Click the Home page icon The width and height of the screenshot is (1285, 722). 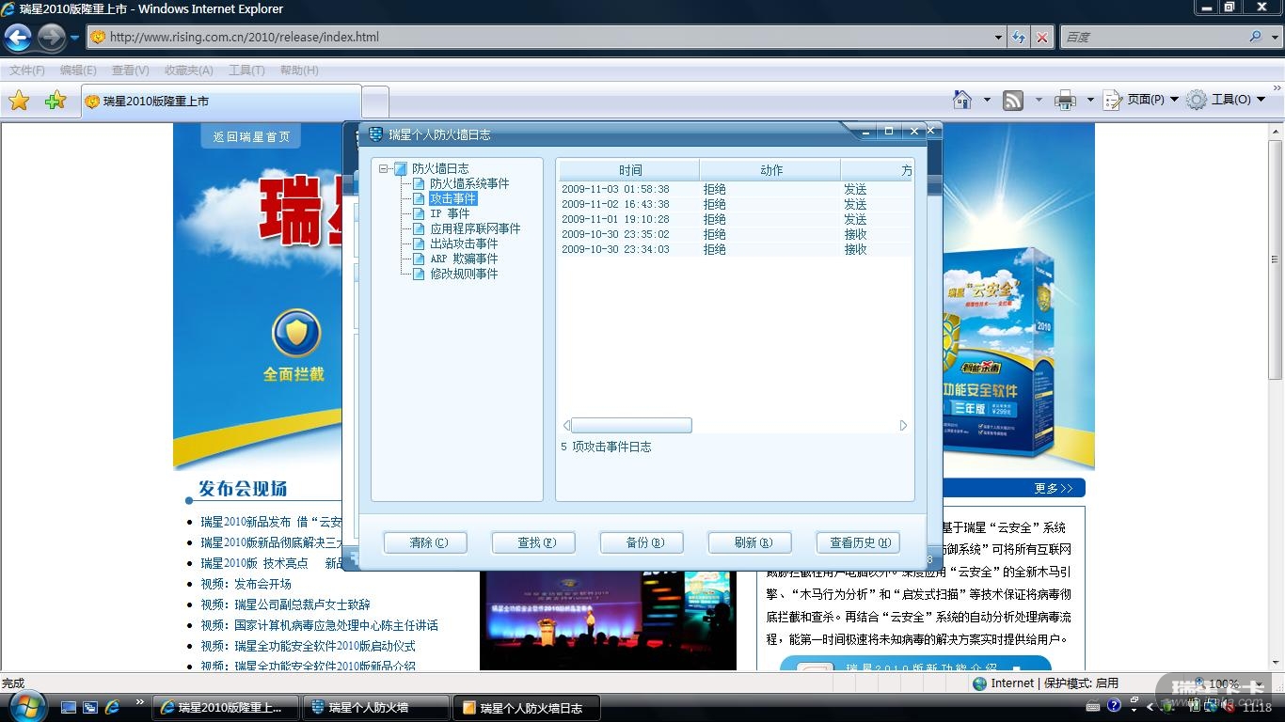point(962,100)
